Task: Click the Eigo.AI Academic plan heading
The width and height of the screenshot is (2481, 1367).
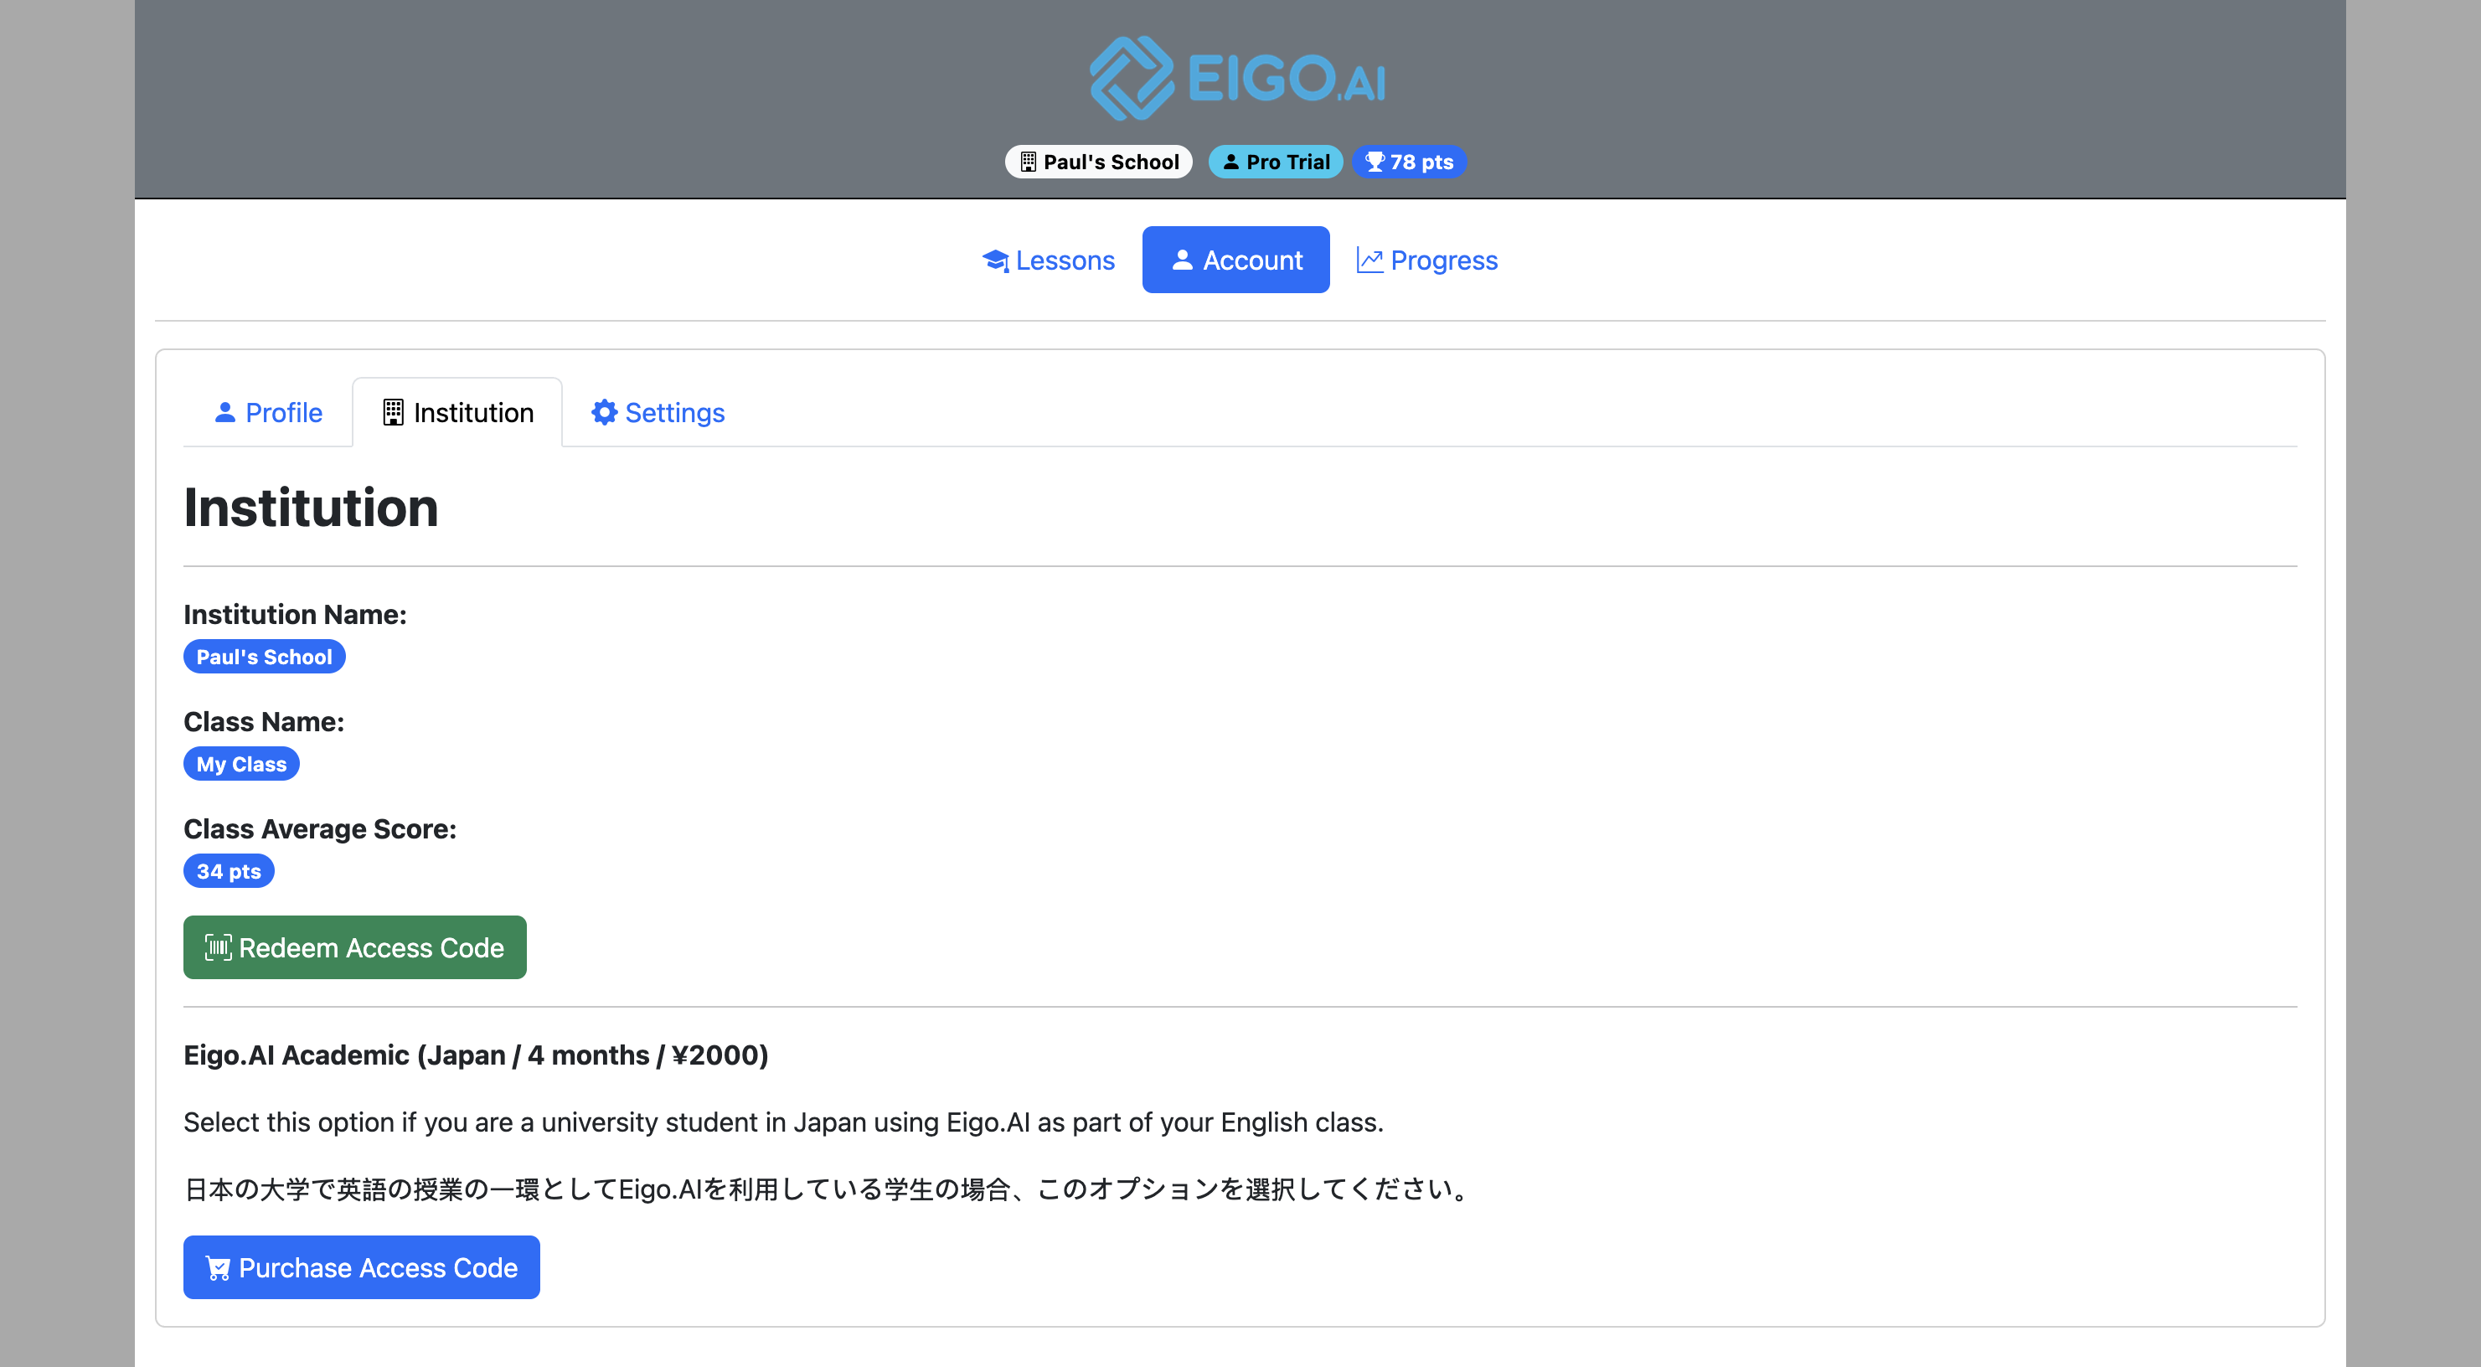Action: (x=476, y=1056)
